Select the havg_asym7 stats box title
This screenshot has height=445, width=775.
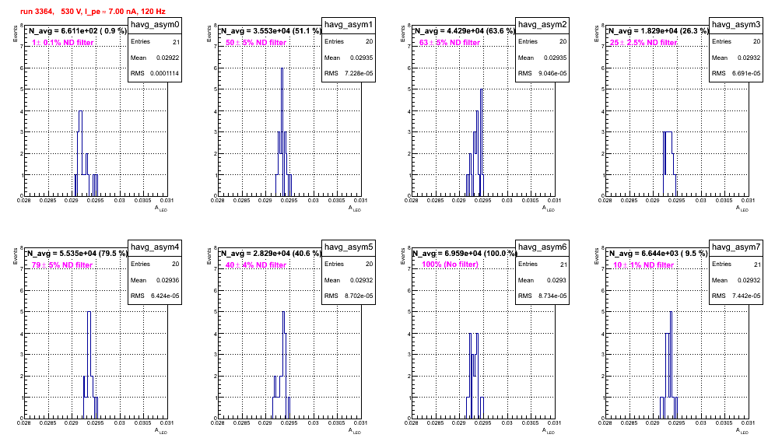click(x=736, y=247)
